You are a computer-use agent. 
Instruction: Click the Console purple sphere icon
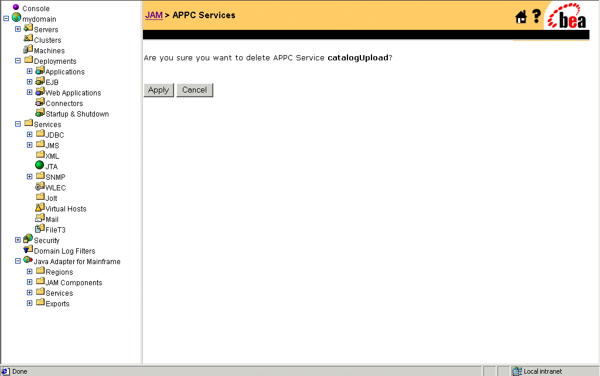tap(16, 7)
